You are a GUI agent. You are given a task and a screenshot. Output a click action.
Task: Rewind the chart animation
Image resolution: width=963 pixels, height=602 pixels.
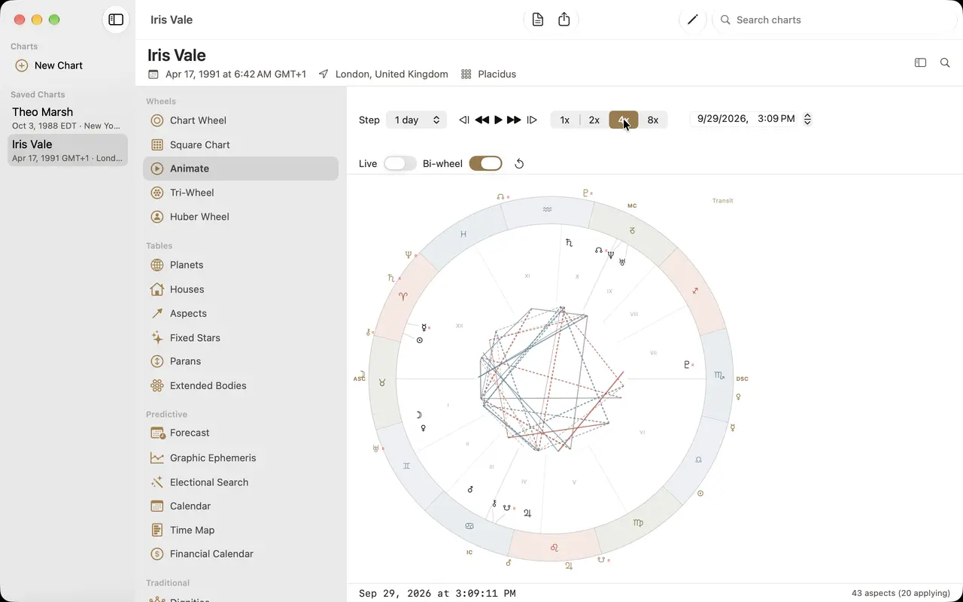[481, 120]
